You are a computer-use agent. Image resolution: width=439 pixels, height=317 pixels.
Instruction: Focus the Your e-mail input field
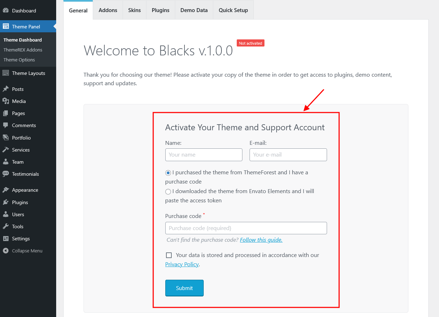288,155
